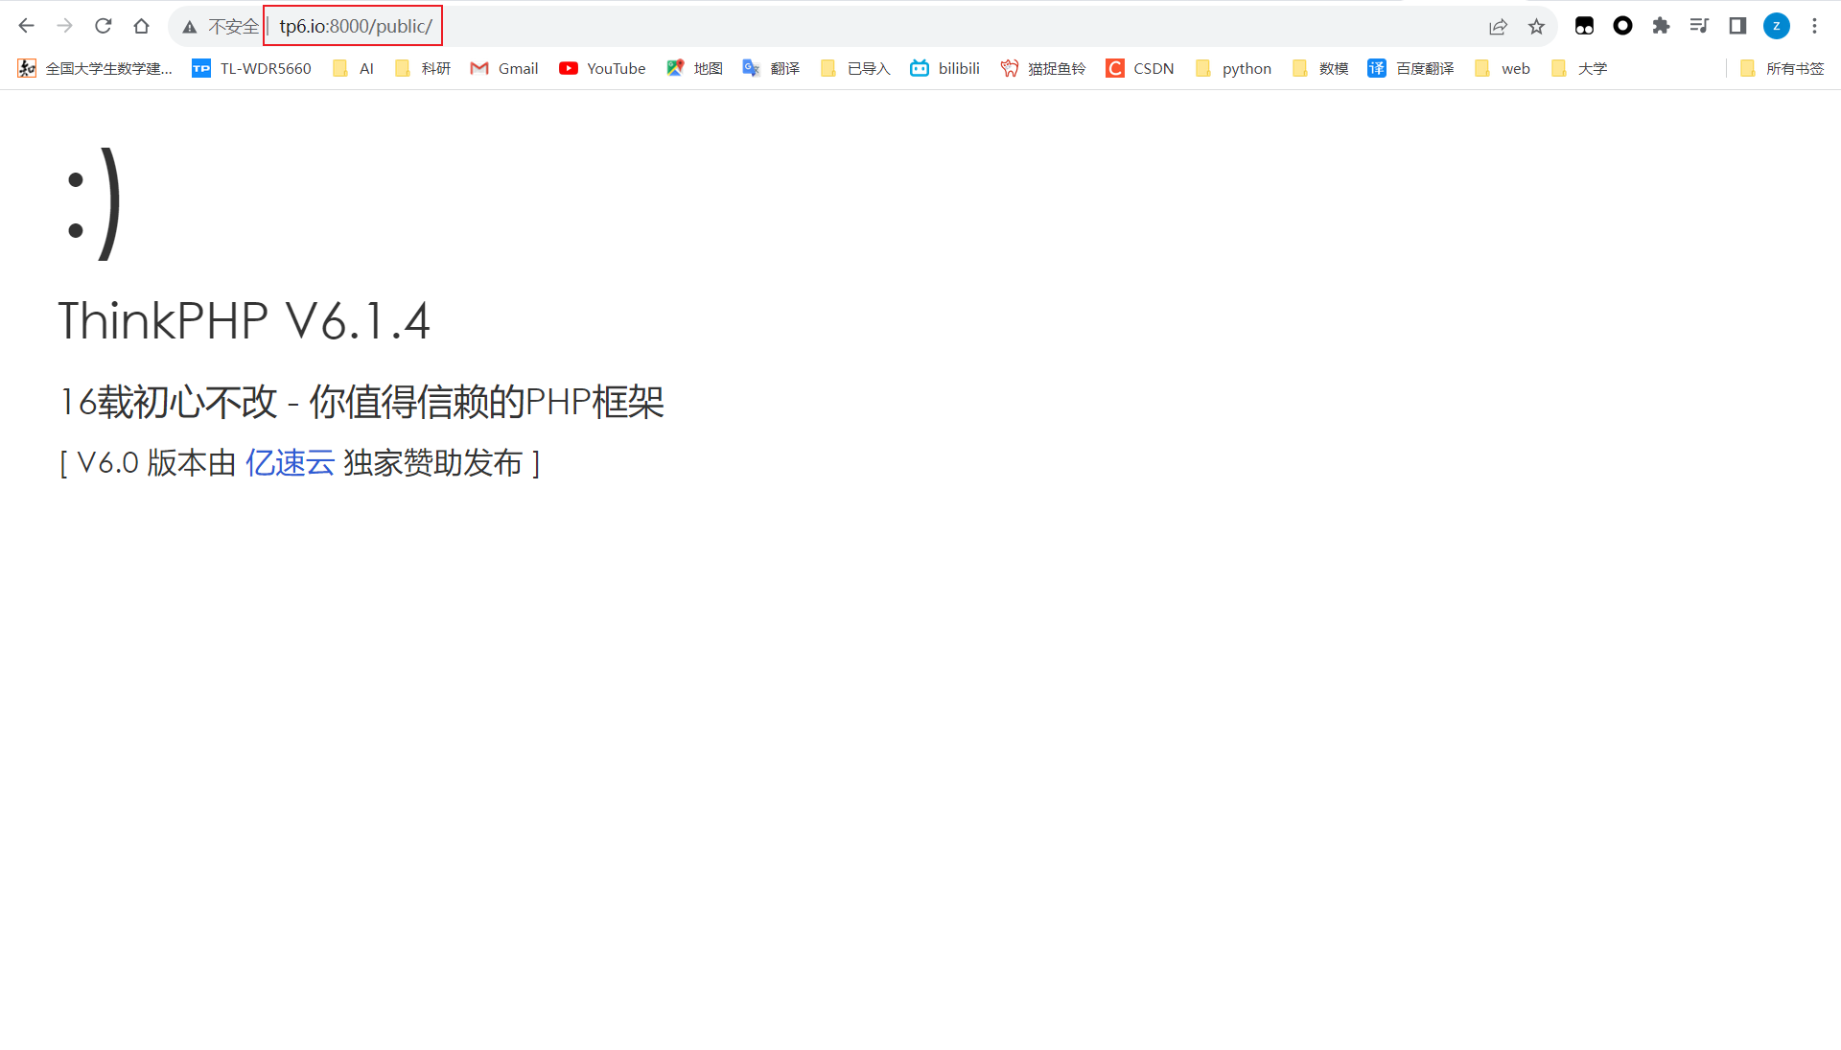Toggle the browser side panel

pyautogui.click(x=1737, y=26)
